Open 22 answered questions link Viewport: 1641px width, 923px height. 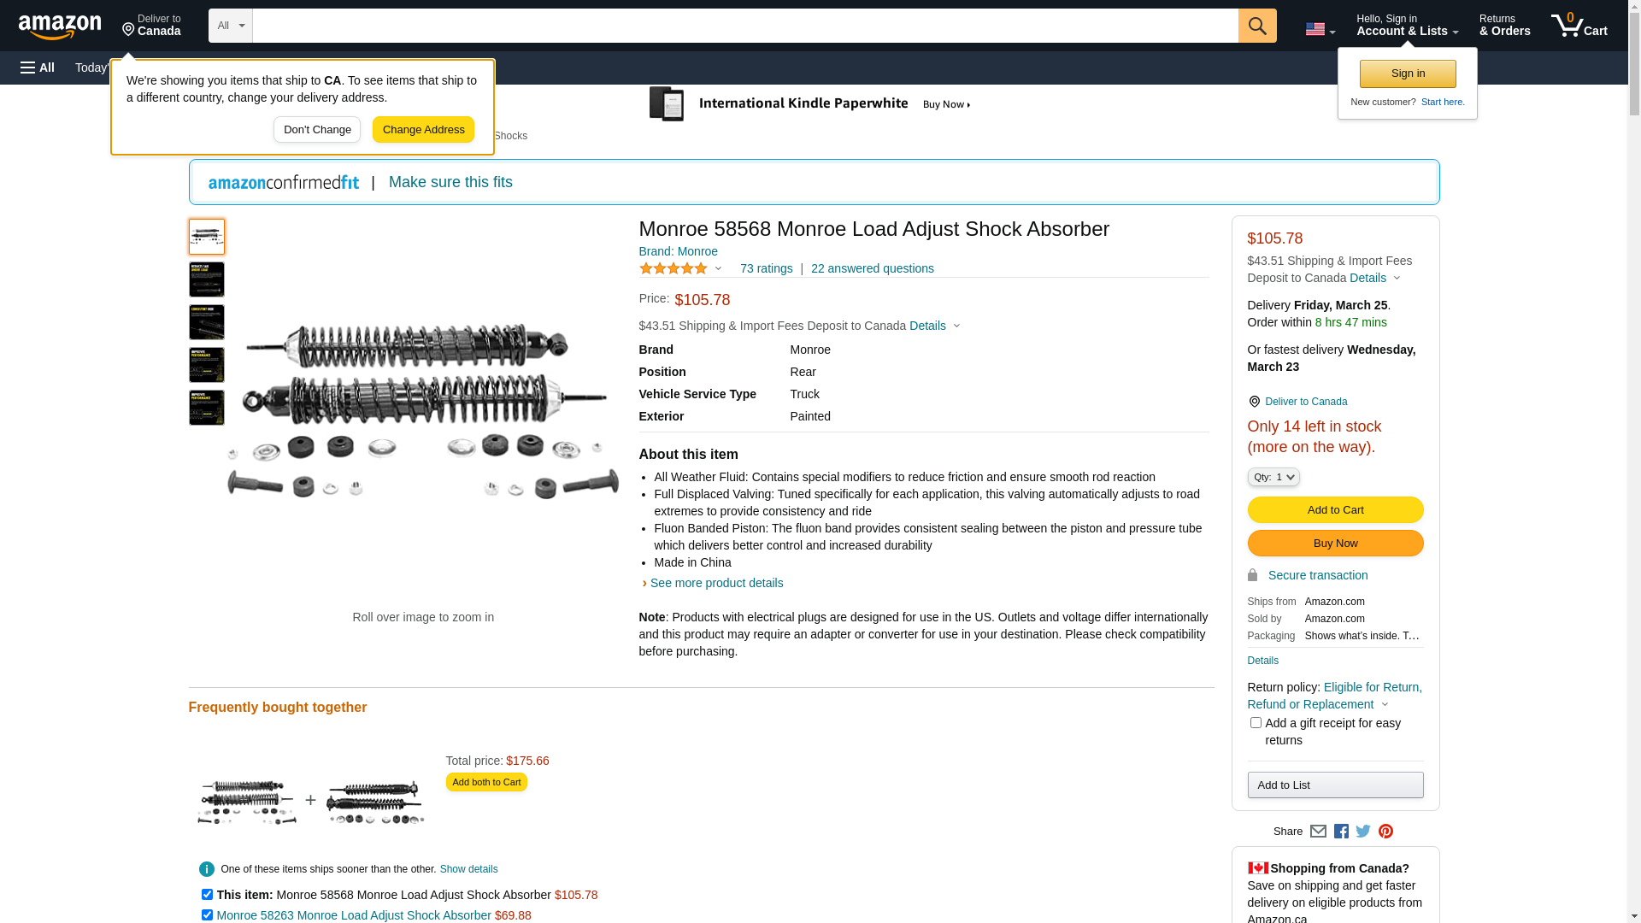(872, 268)
